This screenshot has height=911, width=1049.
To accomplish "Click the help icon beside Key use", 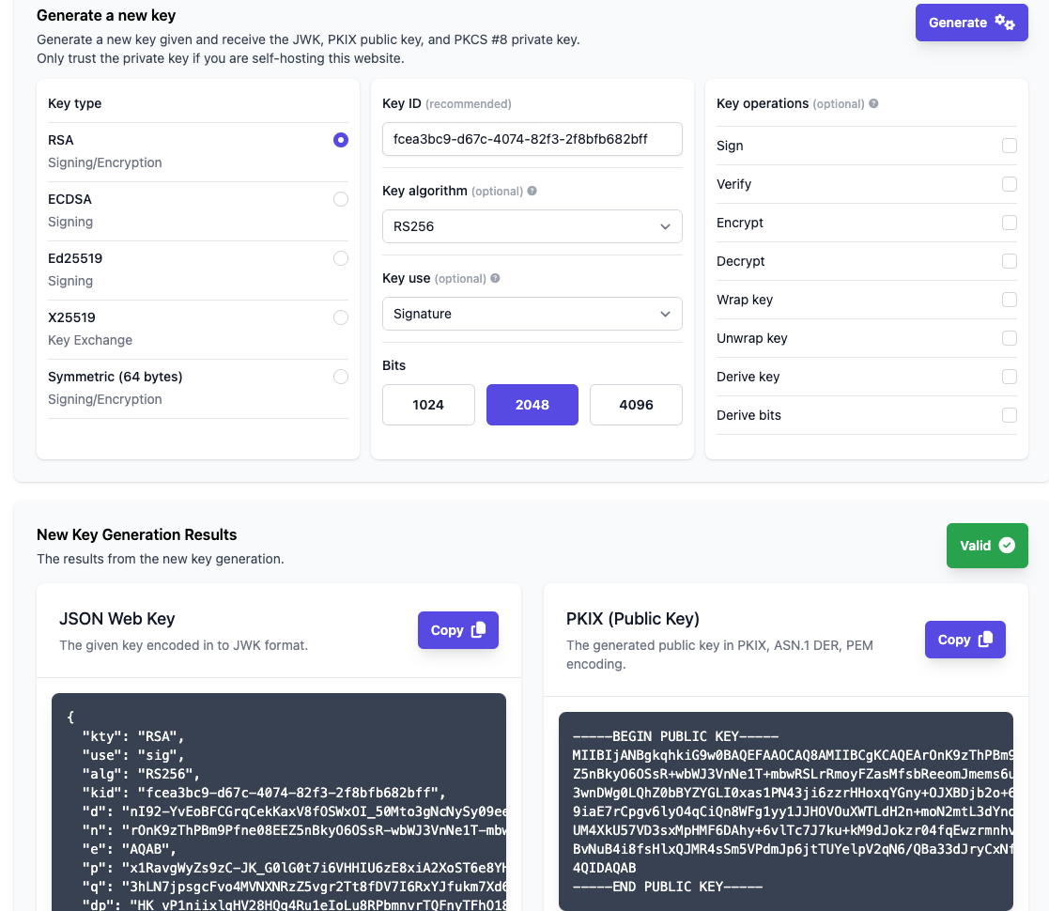I will (x=496, y=278).
